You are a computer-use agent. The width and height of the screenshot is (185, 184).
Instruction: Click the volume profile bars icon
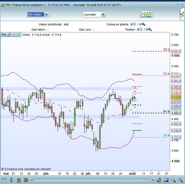click(26, 180)
